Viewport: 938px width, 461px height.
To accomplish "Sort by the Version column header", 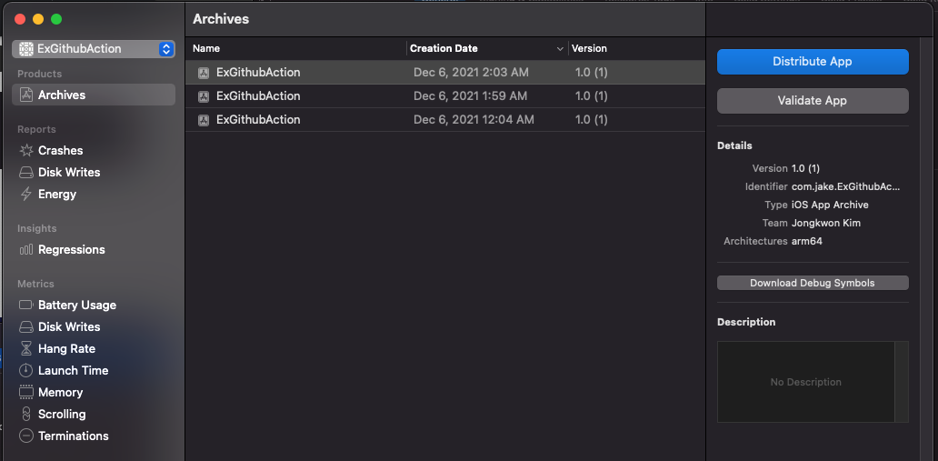I will pos(636,48).
